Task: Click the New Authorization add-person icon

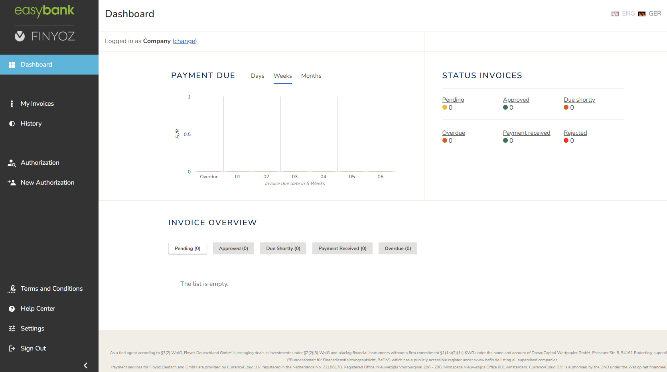Action: point(12,183)
